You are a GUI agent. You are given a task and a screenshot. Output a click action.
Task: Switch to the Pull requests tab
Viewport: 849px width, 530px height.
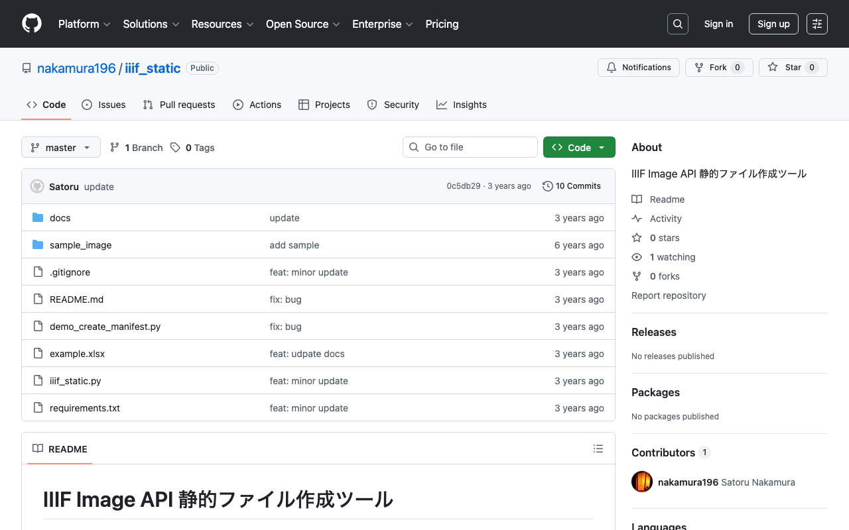(x=178, y=105)
